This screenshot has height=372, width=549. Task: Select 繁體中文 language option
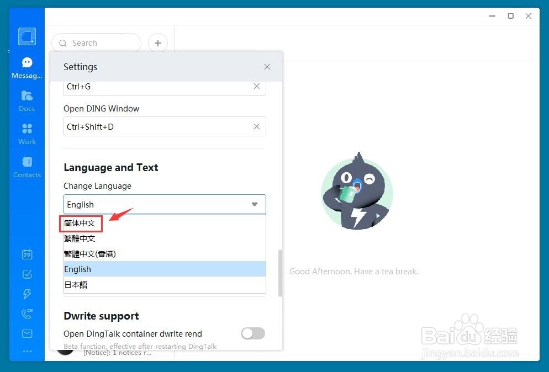(x=165, y=238)
